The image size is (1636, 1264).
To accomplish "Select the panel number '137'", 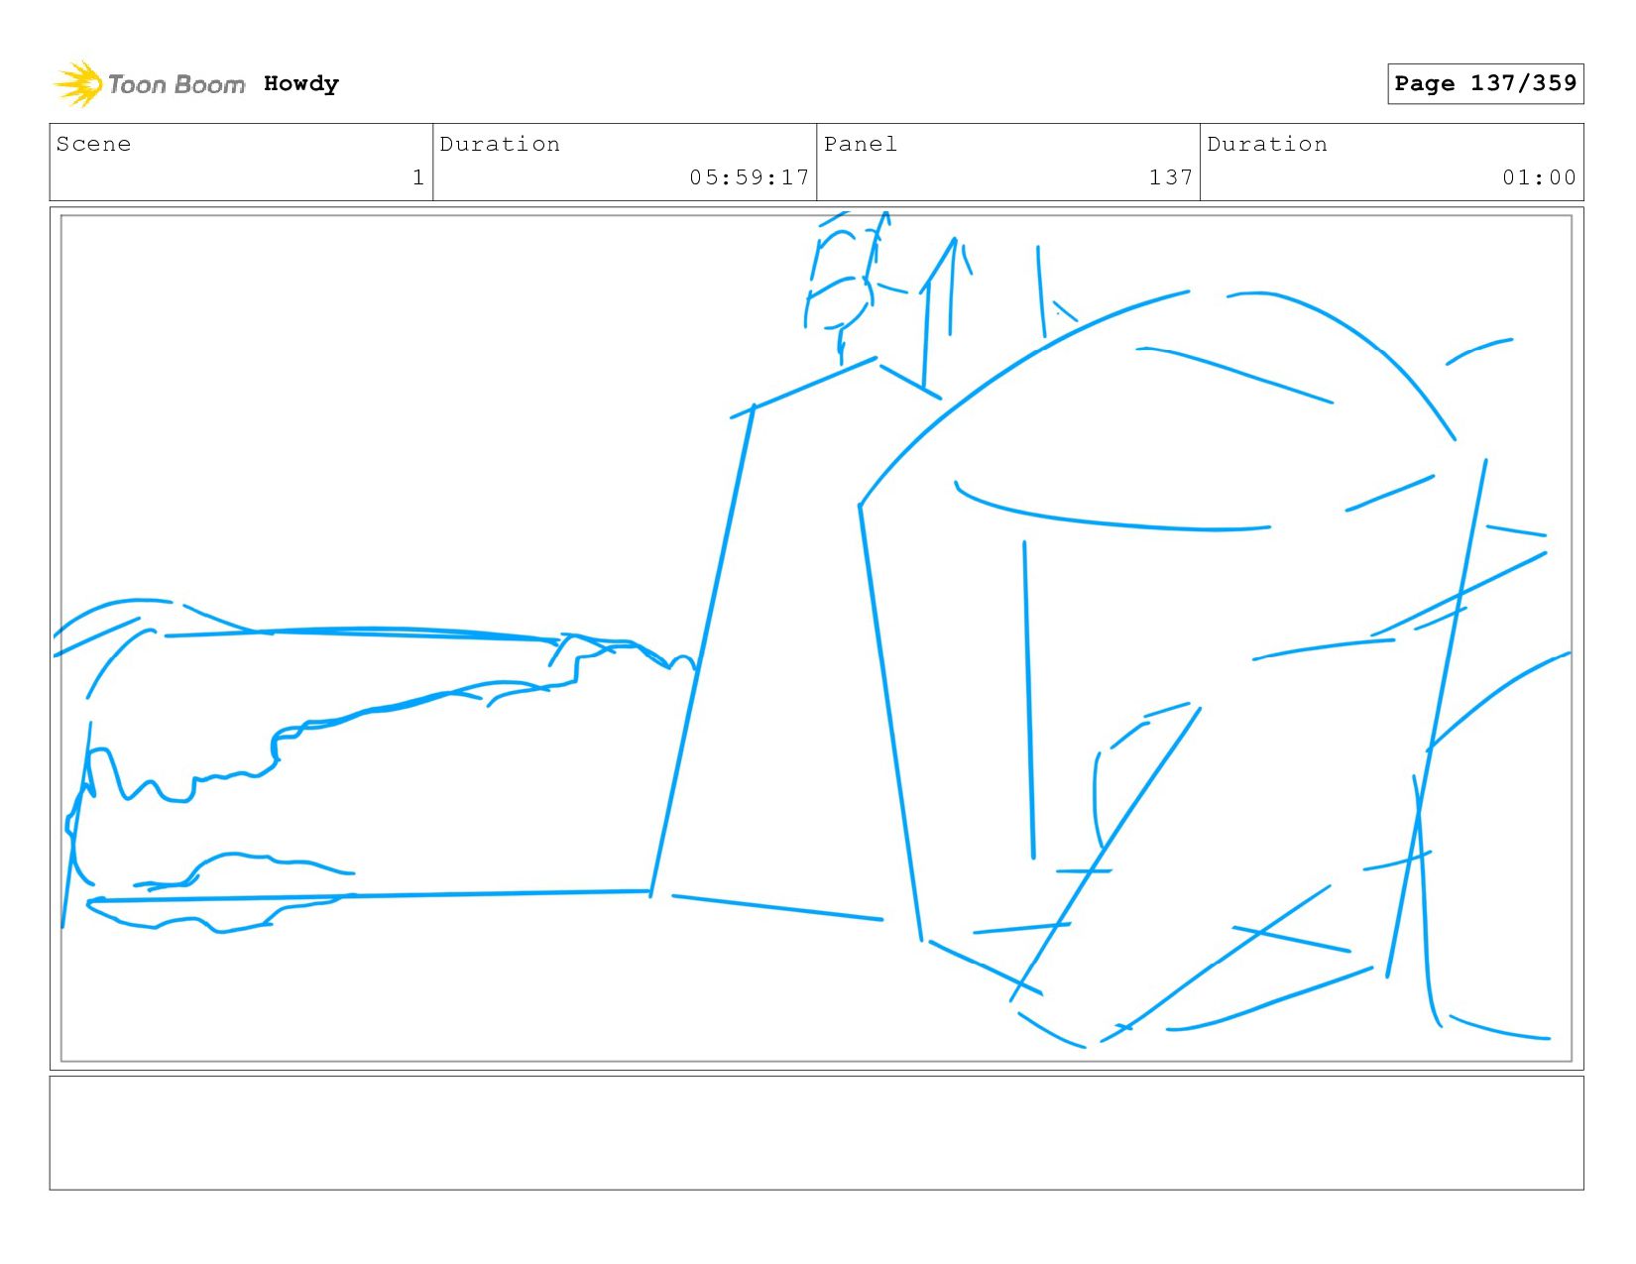I will click(x=1171, y=177).
